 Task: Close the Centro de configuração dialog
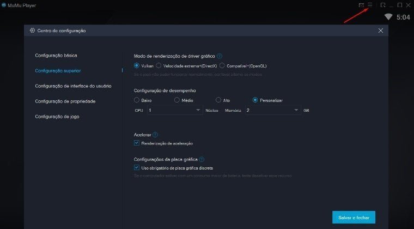380,31
